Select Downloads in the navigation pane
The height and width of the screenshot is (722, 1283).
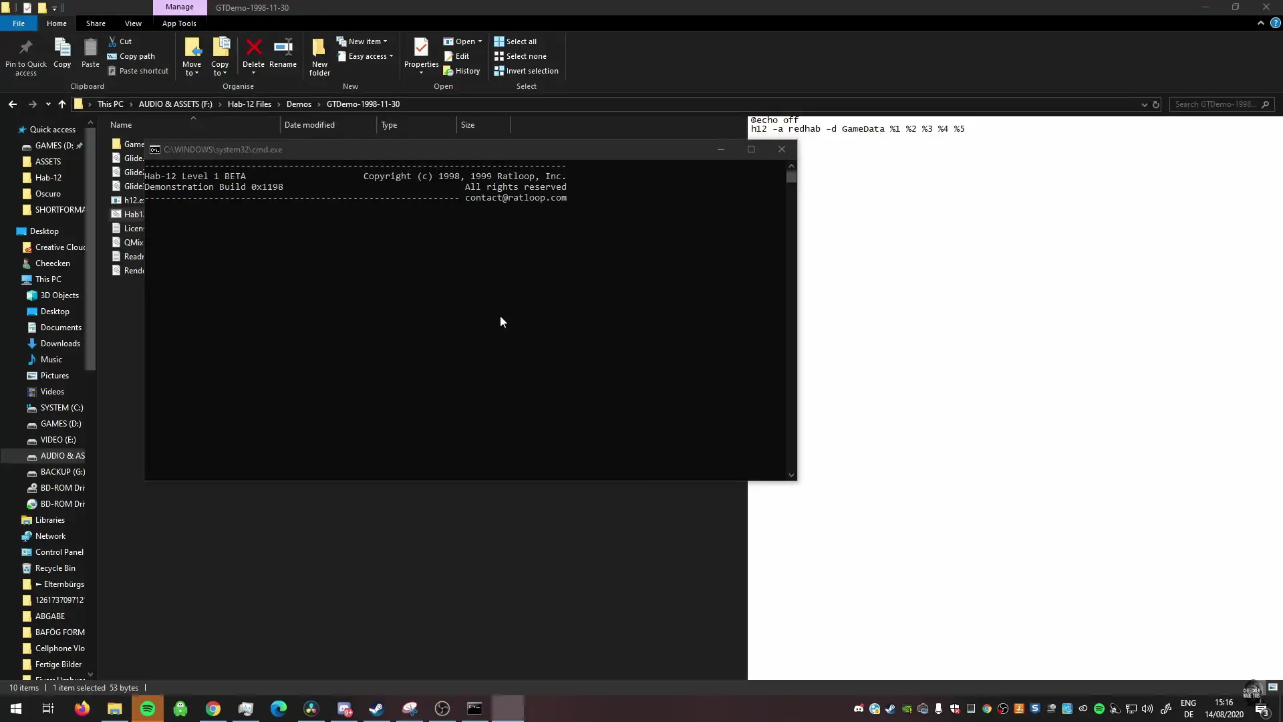60,344
